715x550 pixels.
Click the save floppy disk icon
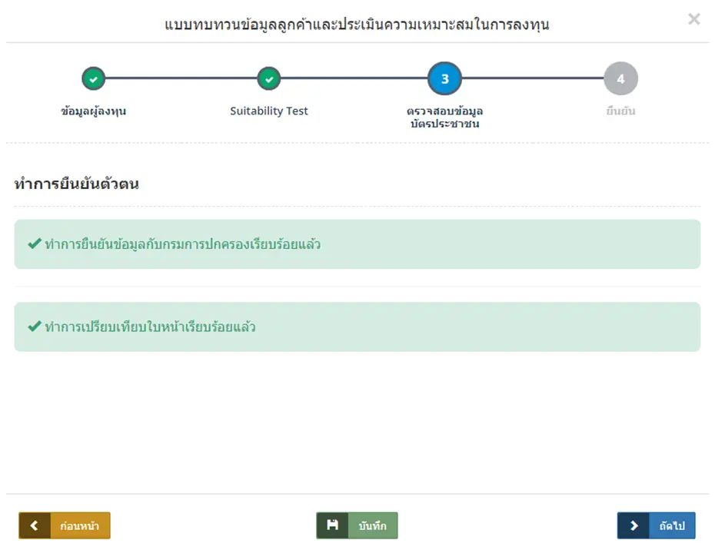(332, 525)
